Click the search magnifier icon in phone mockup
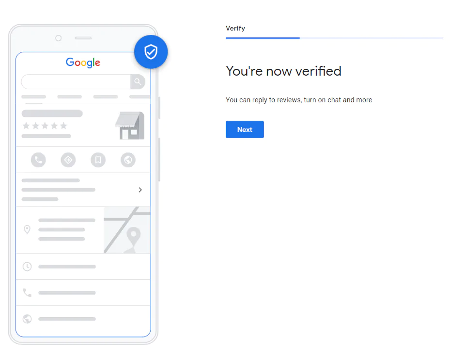 (138, 81)
